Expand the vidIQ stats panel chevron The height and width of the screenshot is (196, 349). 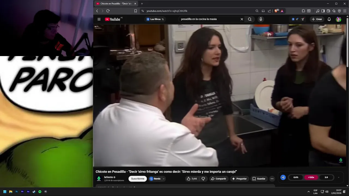click(x=339, y=177)
